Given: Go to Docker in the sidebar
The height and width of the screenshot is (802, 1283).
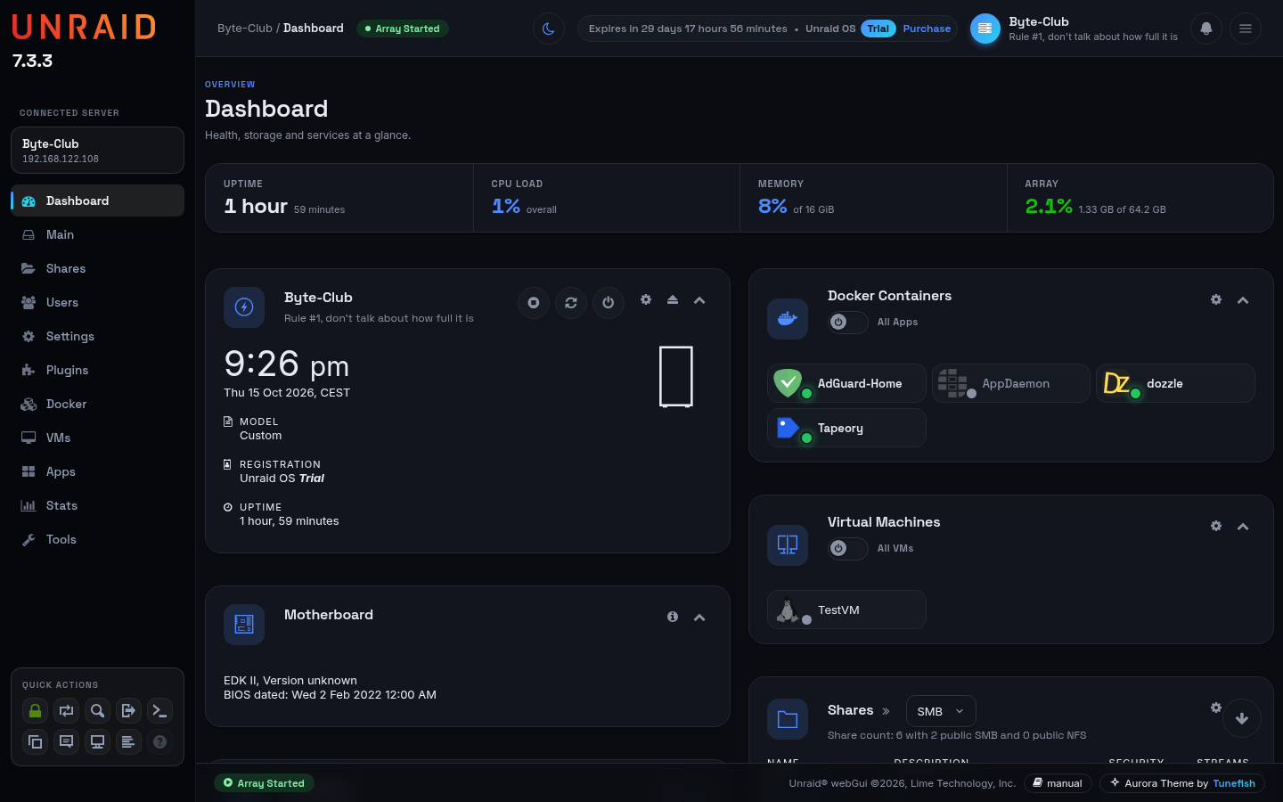Looking at the screenshot, I should (x=98, y=404).
